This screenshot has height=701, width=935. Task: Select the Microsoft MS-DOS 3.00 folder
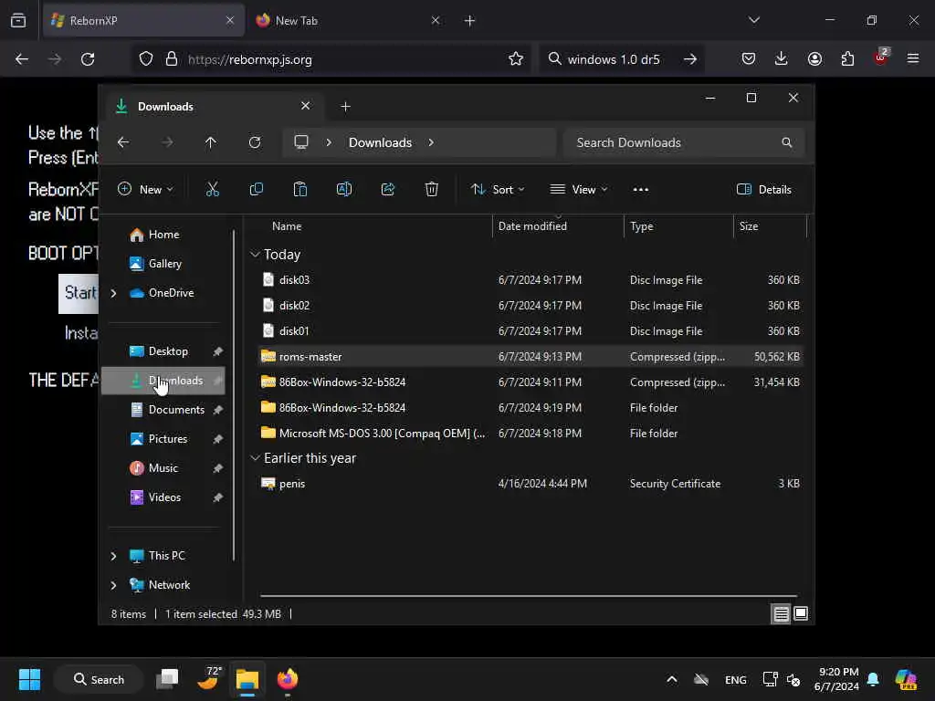click(x=532, y=434)
